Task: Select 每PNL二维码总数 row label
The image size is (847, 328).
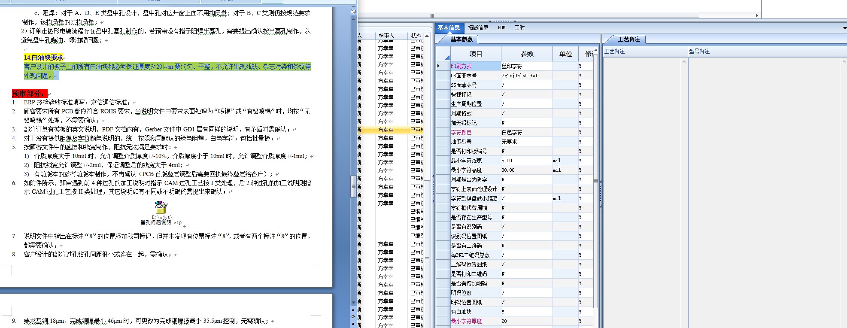Action: pyautogui.click(x=475, y=255)
